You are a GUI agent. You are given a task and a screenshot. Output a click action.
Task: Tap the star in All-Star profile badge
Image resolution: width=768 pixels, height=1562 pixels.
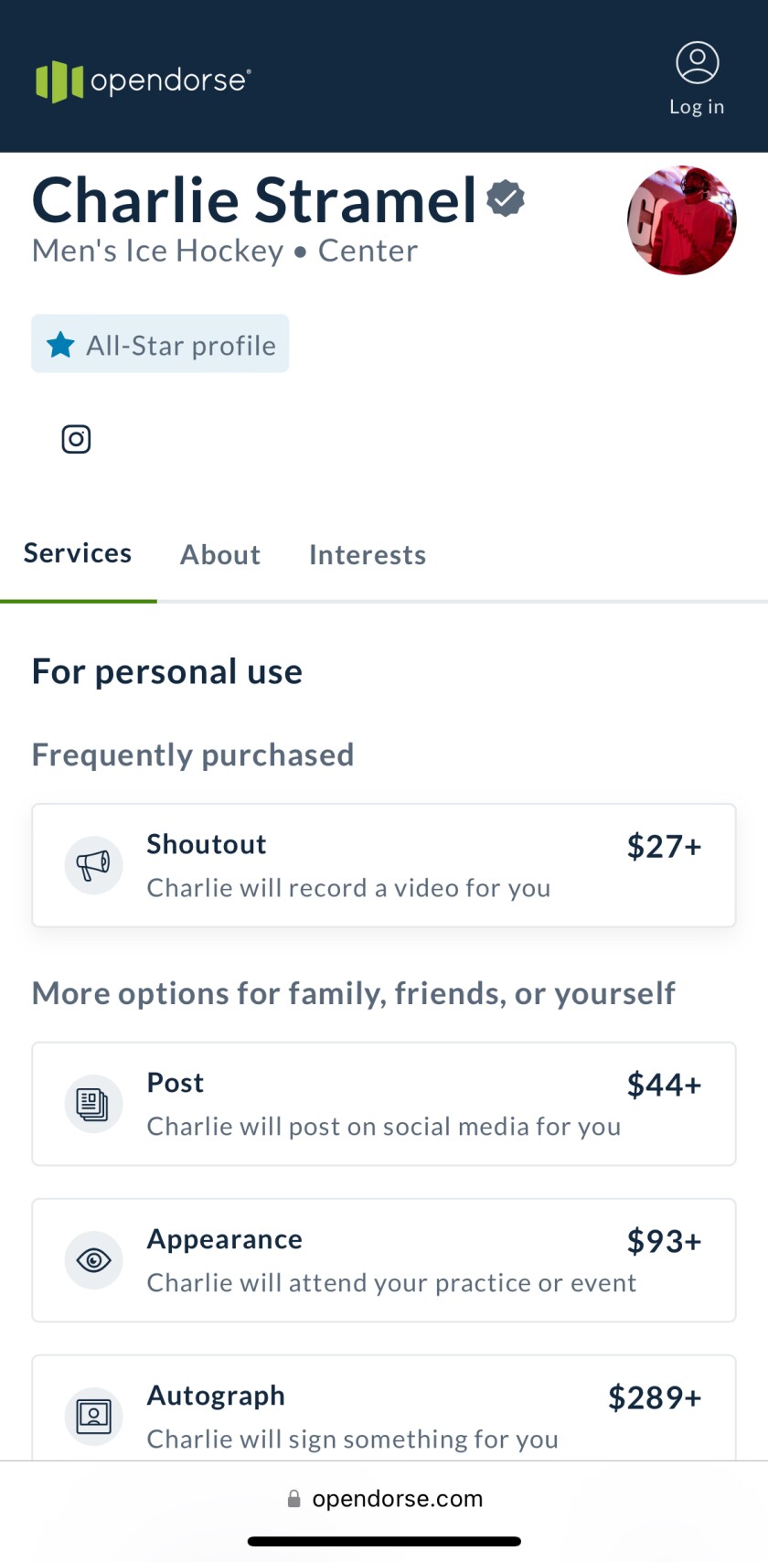point(60,345)
